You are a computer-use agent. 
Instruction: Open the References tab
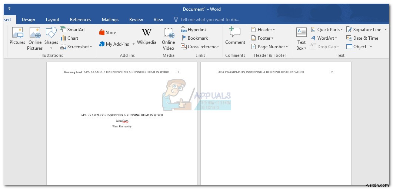[80, 20]
